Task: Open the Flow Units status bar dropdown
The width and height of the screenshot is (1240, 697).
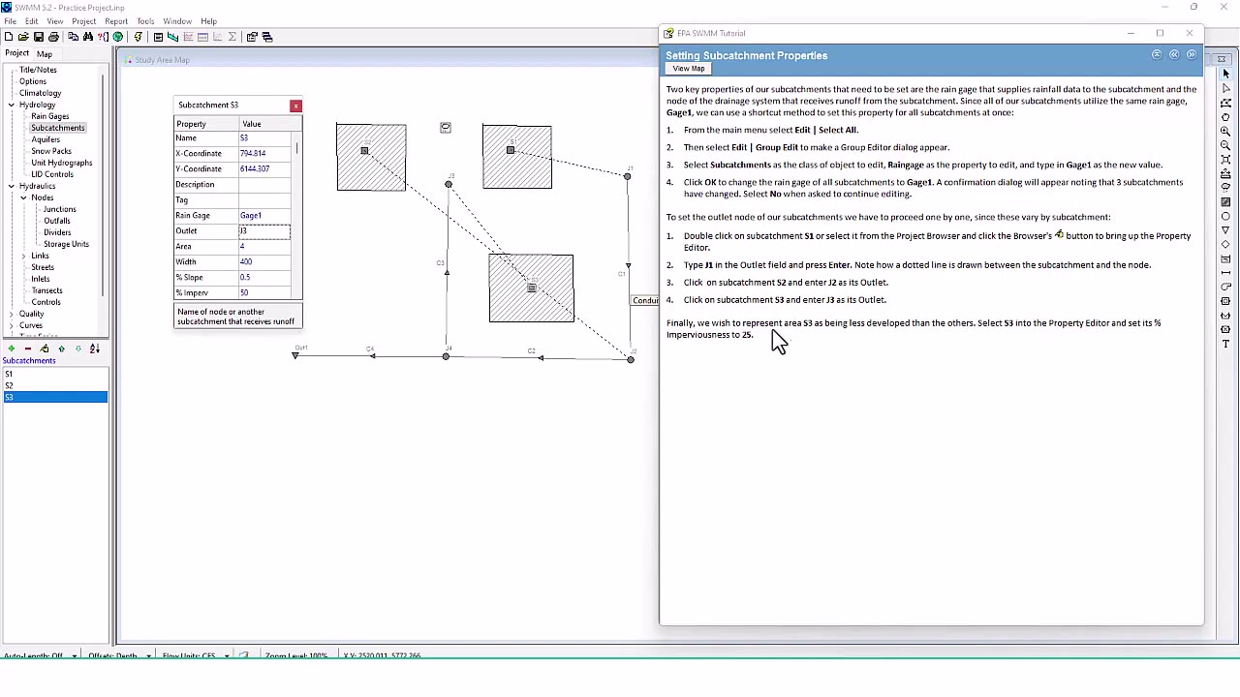Action: pyautogui.click(x=227, y=655)
